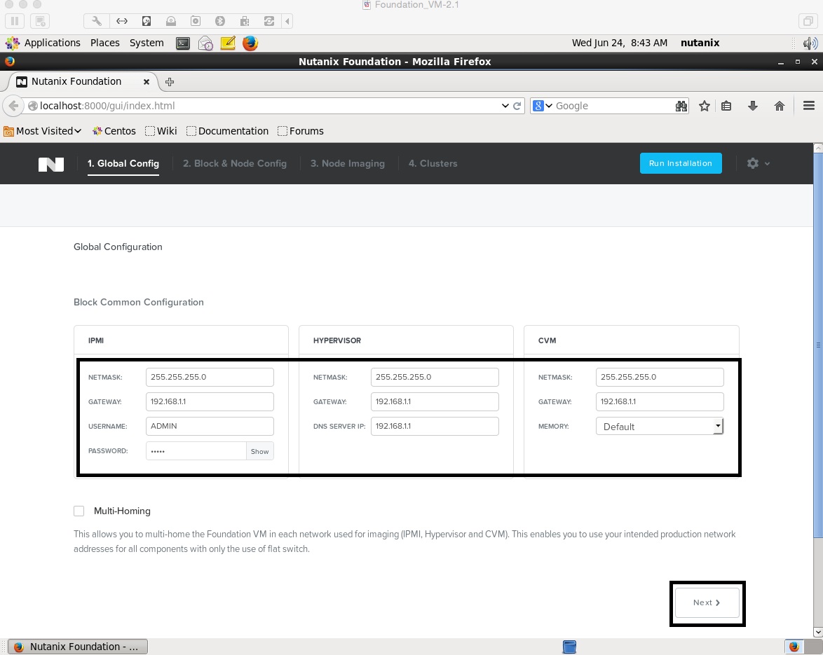Click the Firefox reload page icon
This screenshot has height=655, width=823.
[x=517, y=106]
